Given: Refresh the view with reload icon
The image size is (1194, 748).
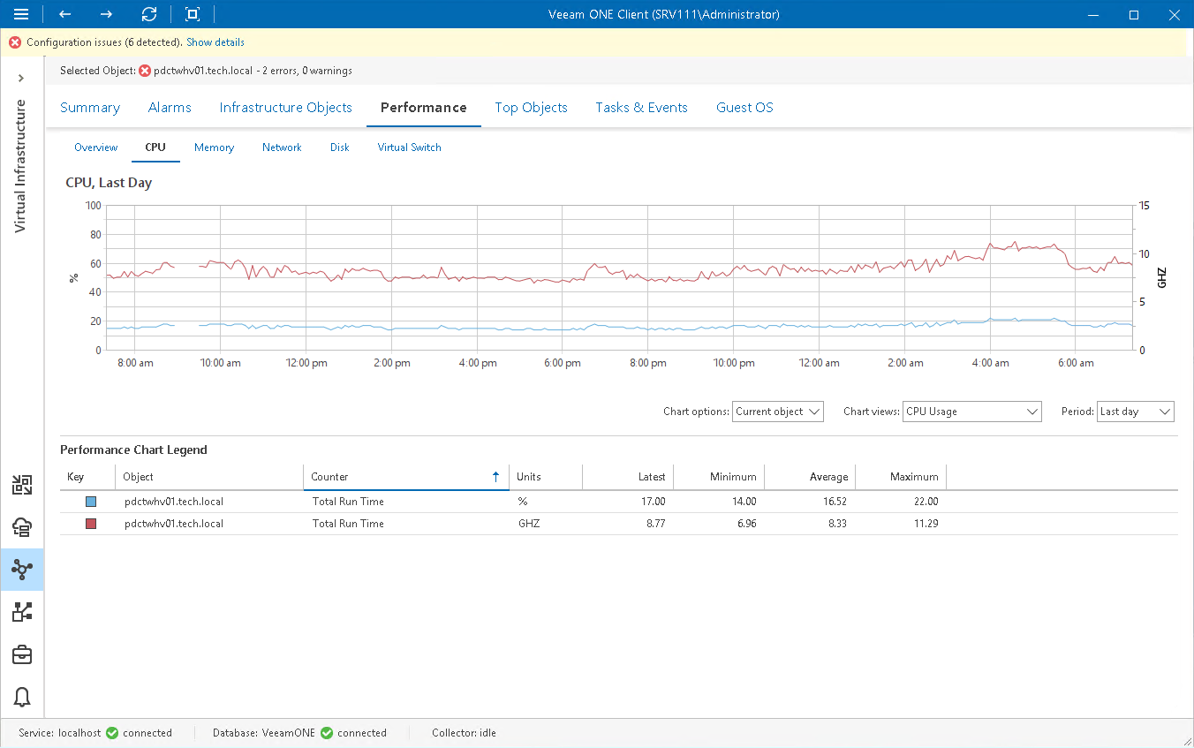Looking at the screenshot, I should [149, 14].
